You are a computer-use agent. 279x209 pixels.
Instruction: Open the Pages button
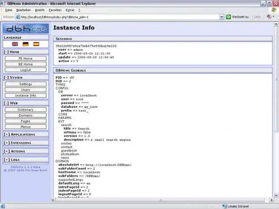[26, 121]
